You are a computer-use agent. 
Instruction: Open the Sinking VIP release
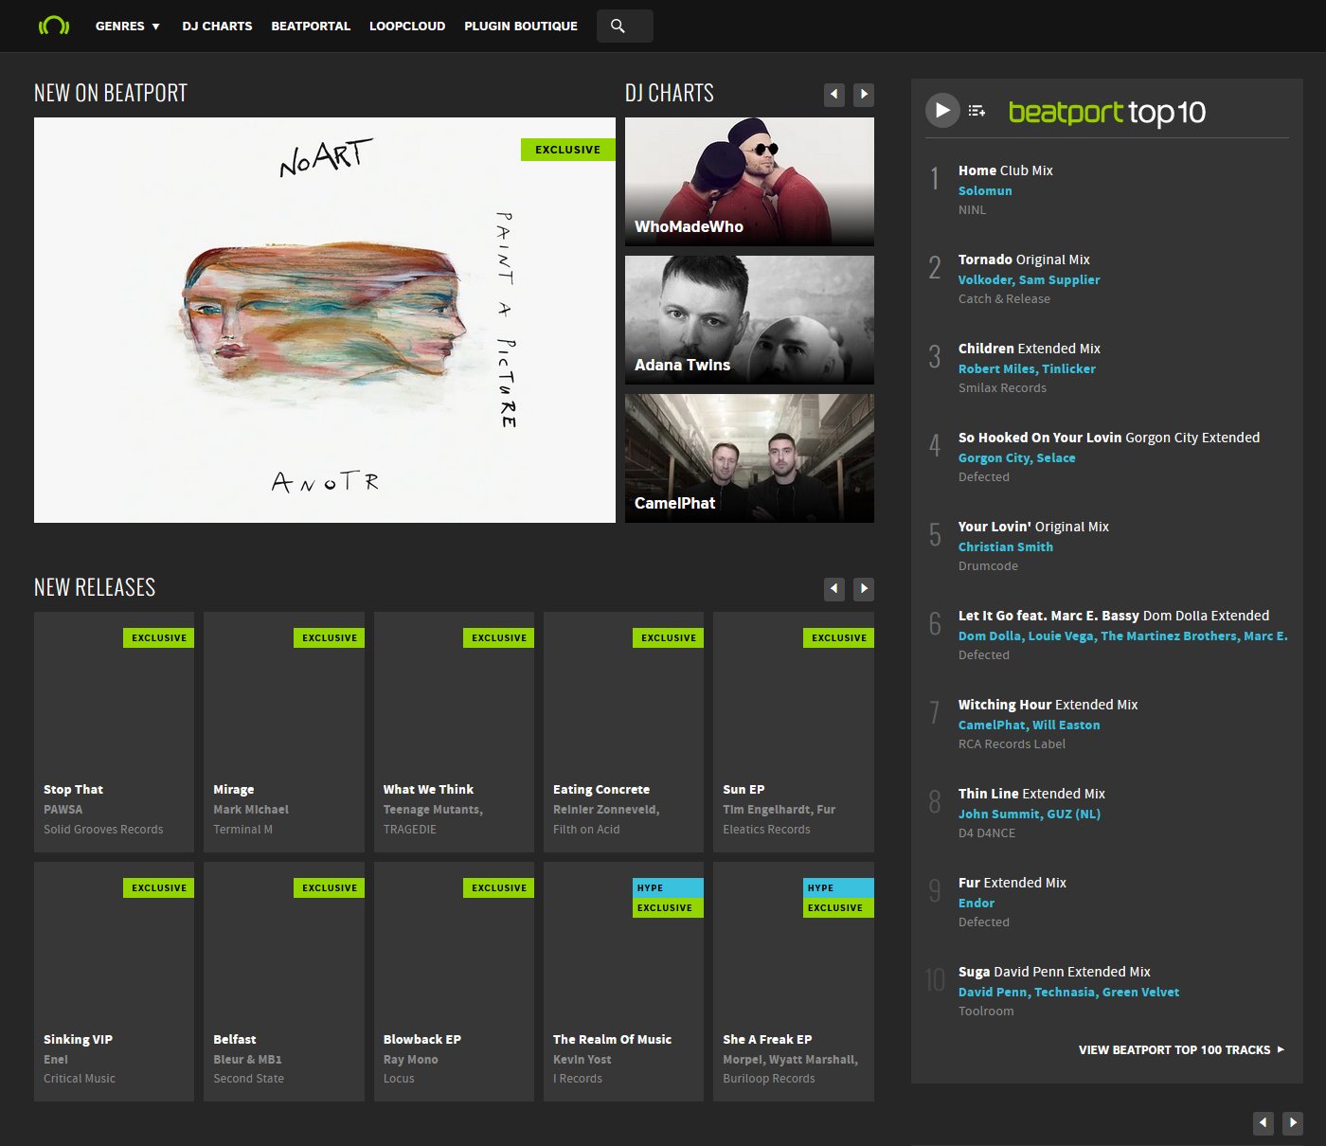[78, 1039]
